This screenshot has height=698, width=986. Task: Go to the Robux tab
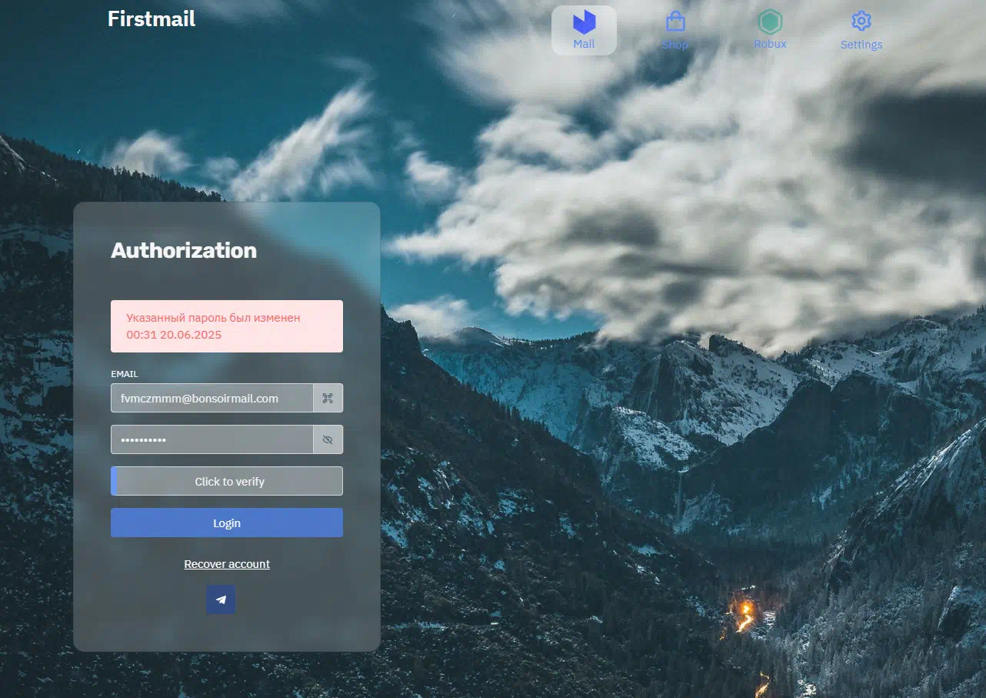[x=770, y=31]
